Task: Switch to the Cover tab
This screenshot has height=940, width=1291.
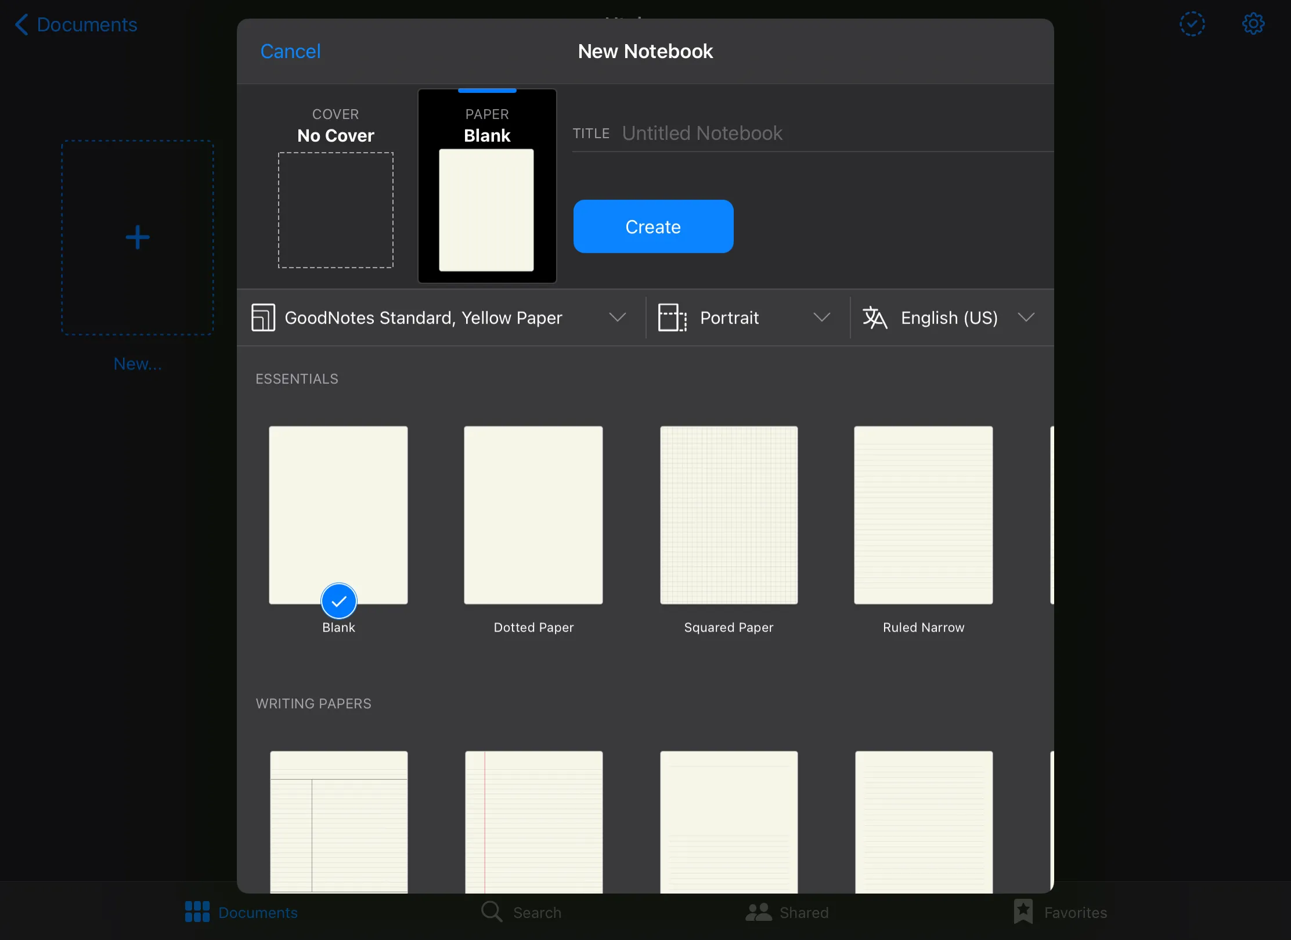Action: click(x=336, y=186)
